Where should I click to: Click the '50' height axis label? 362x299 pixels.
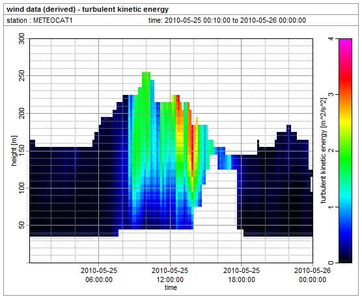[x=21, y=226]
